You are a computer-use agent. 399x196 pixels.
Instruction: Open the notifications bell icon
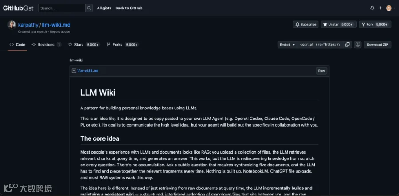[372, 8]
